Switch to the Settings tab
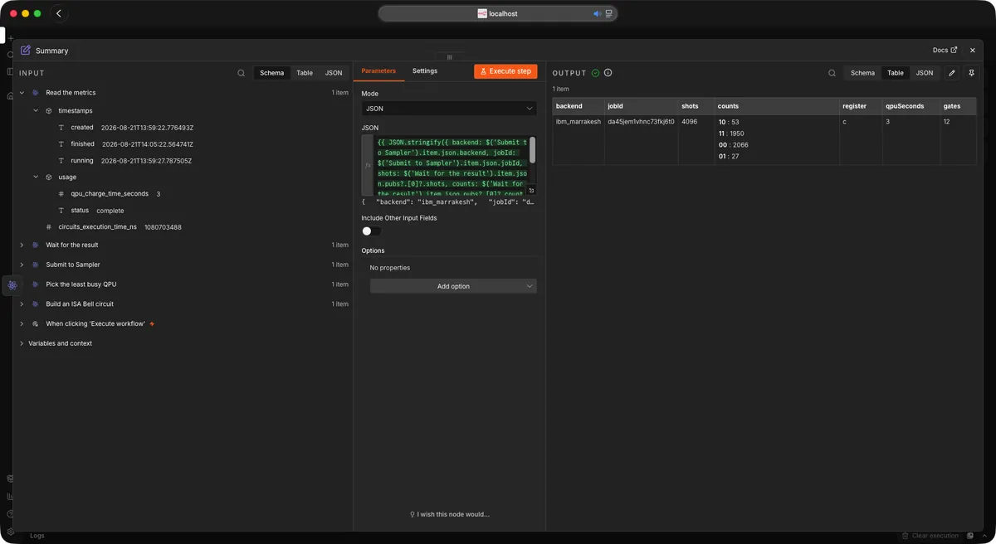This screenshot has width=996, height=544. 425,71
